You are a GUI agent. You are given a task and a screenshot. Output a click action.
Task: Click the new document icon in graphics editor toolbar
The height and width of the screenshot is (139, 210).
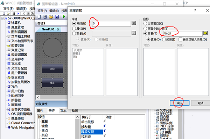(39, 17)
